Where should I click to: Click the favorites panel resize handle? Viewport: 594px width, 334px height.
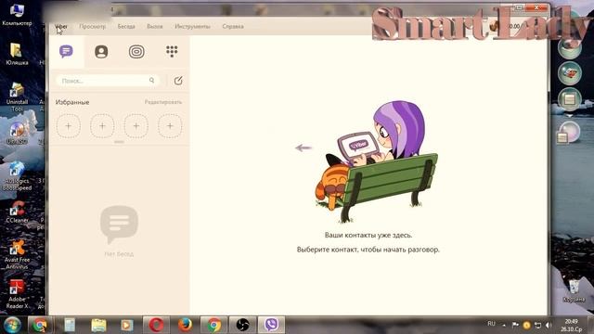pos(119,142)
